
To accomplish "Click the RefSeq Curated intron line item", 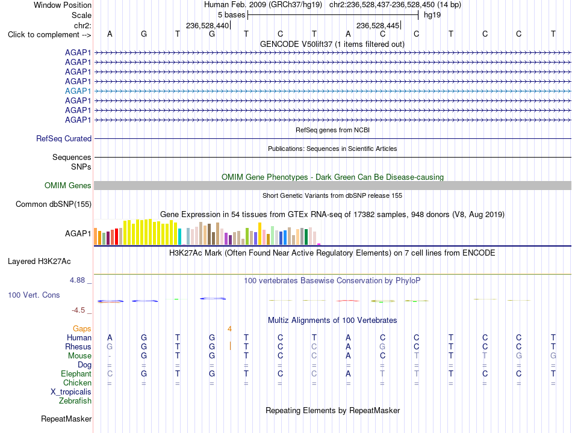I will [333, 138].
